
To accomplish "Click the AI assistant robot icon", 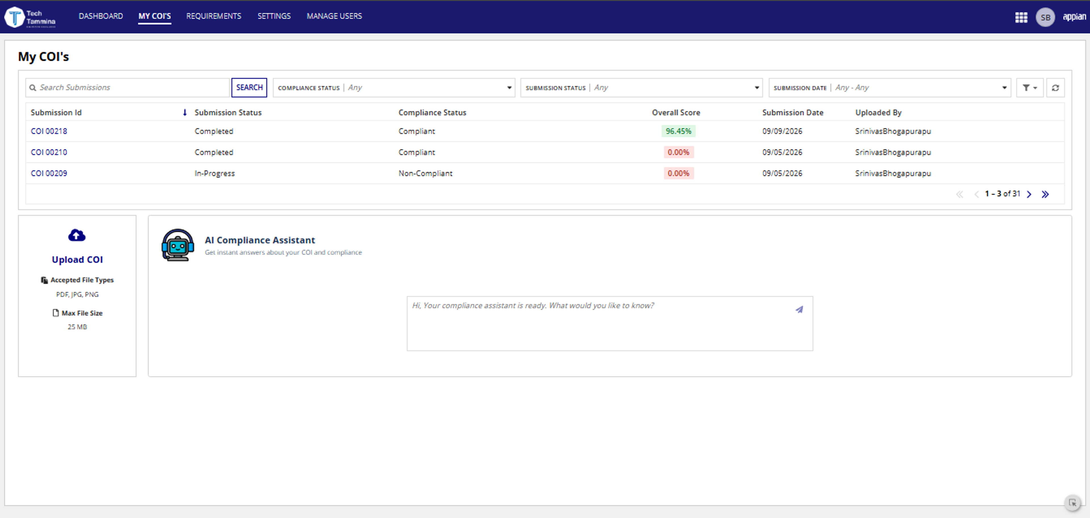I will (x=178, y=245).
